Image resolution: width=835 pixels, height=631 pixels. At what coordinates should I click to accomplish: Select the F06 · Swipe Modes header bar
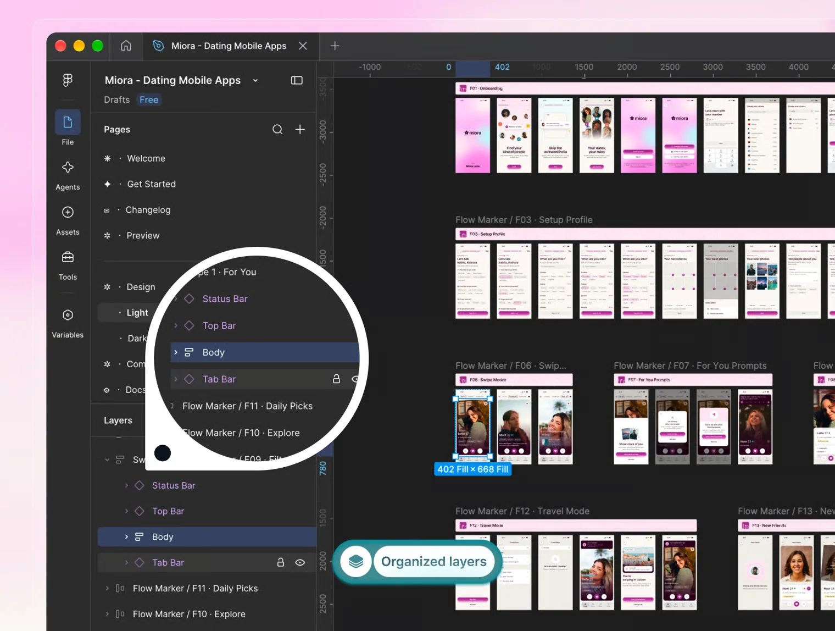(514, 380)
